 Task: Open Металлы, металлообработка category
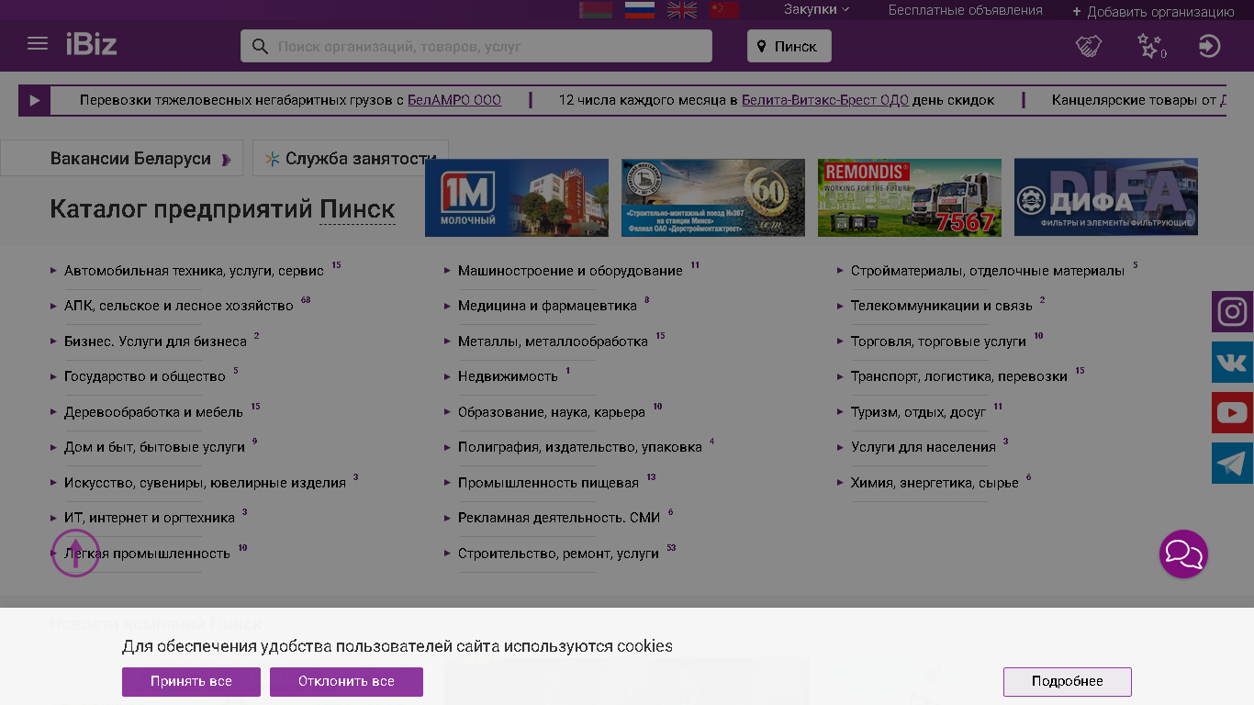pos(553,341)
